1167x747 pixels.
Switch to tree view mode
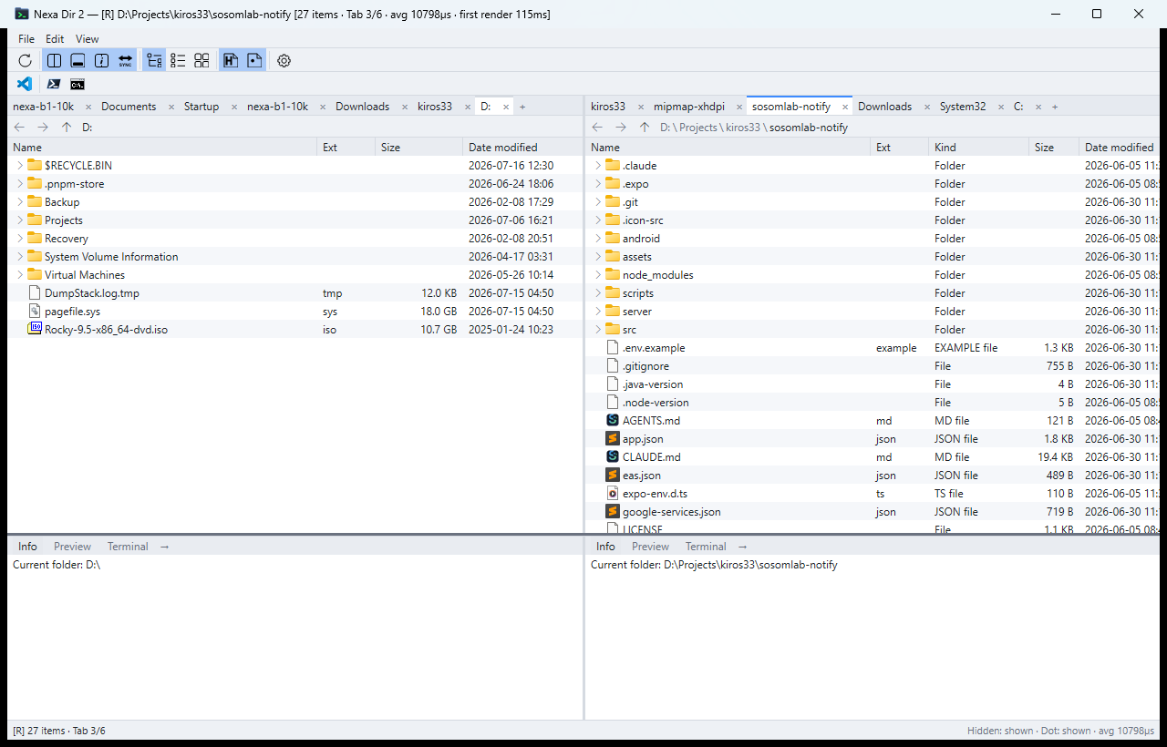154,61
